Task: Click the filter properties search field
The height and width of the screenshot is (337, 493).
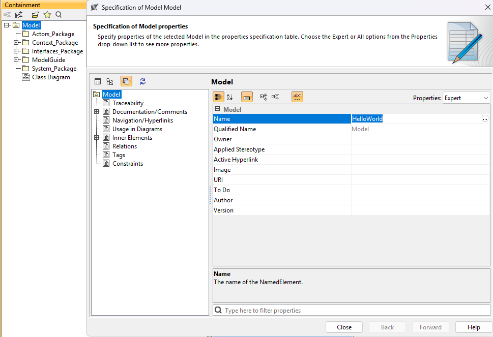Action: [x=352, y=310]
